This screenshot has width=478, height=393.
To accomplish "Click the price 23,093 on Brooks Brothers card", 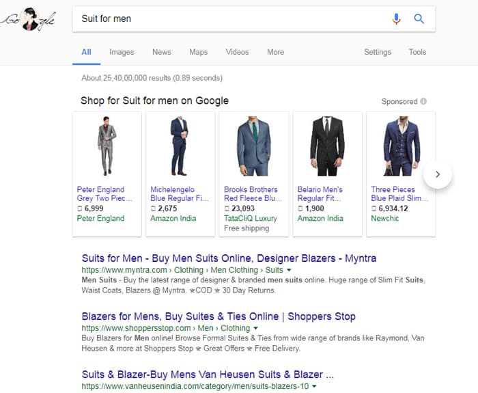I will 240,208.
